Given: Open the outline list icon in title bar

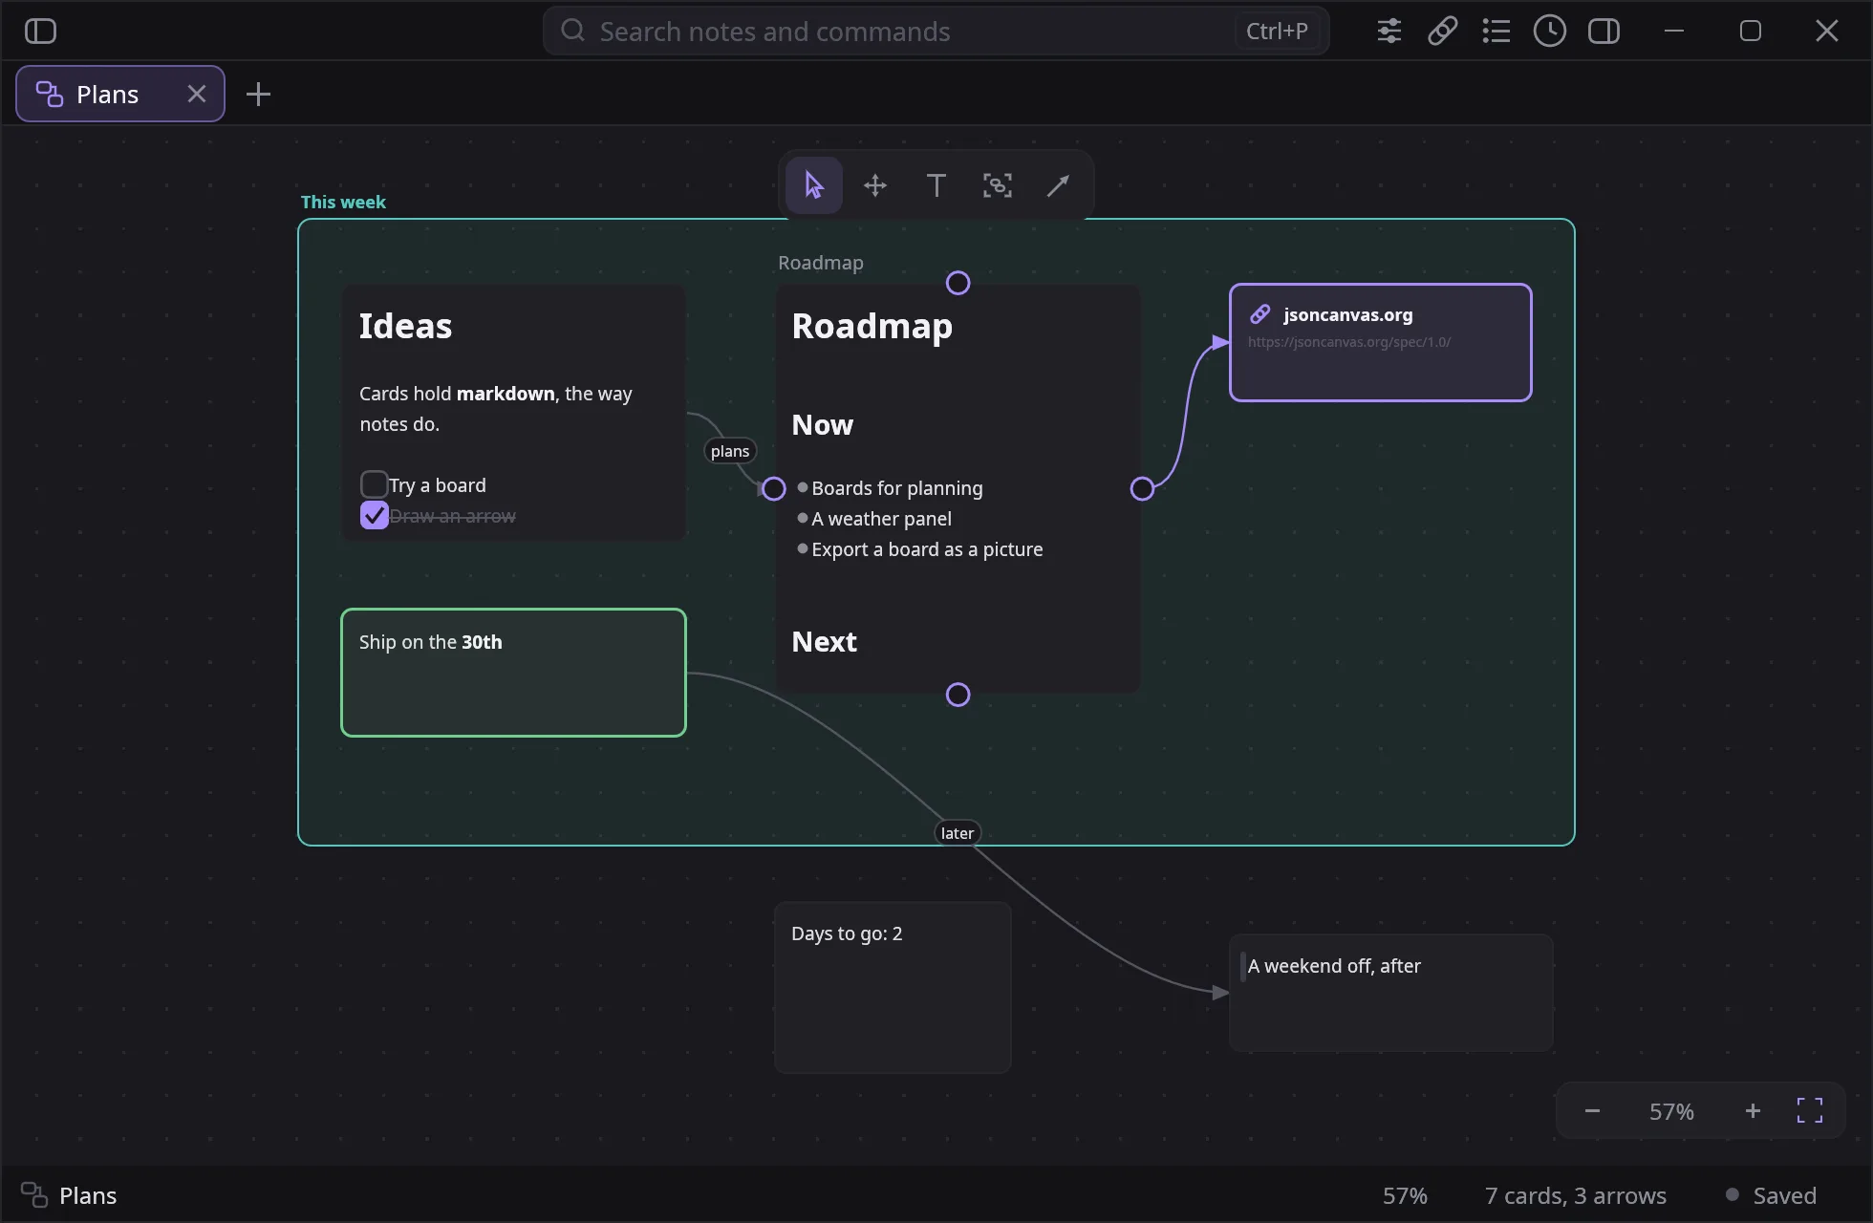Looking at the screenshot, I should coord(1496,31).
